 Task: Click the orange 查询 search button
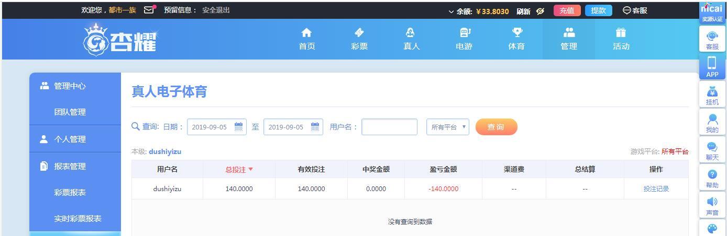coord(496,127)
